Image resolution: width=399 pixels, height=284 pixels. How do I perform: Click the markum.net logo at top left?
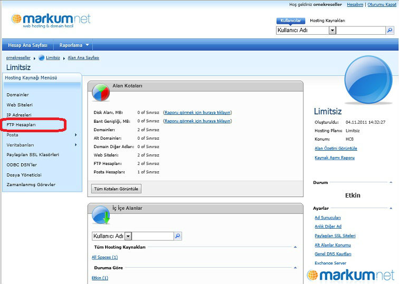click(51, 21)
